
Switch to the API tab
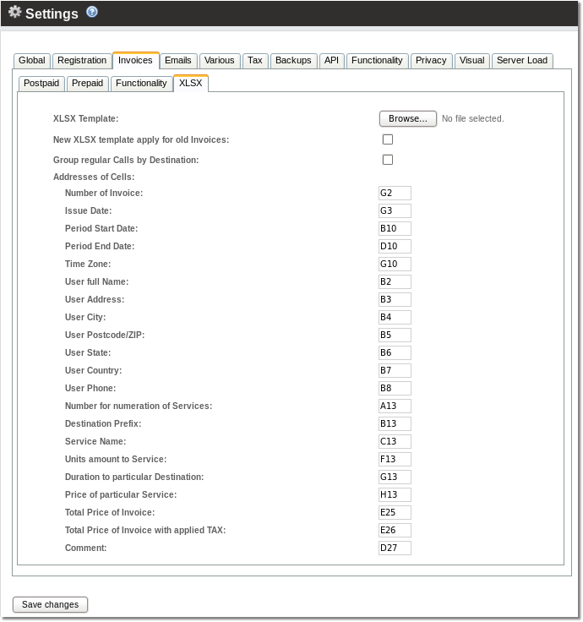pos(331,61)
